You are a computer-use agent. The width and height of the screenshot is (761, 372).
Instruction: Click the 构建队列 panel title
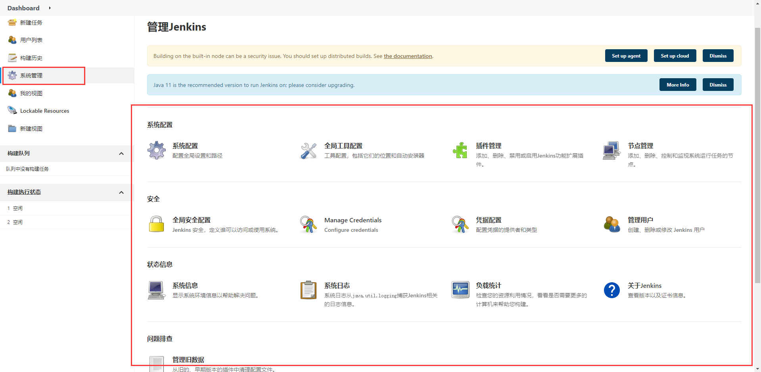coord(19,153)
